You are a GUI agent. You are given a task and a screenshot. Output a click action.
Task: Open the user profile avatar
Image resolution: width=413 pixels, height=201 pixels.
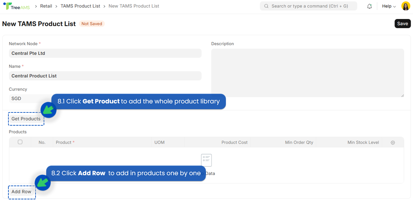pyautogui.click(x=406, y=6)
